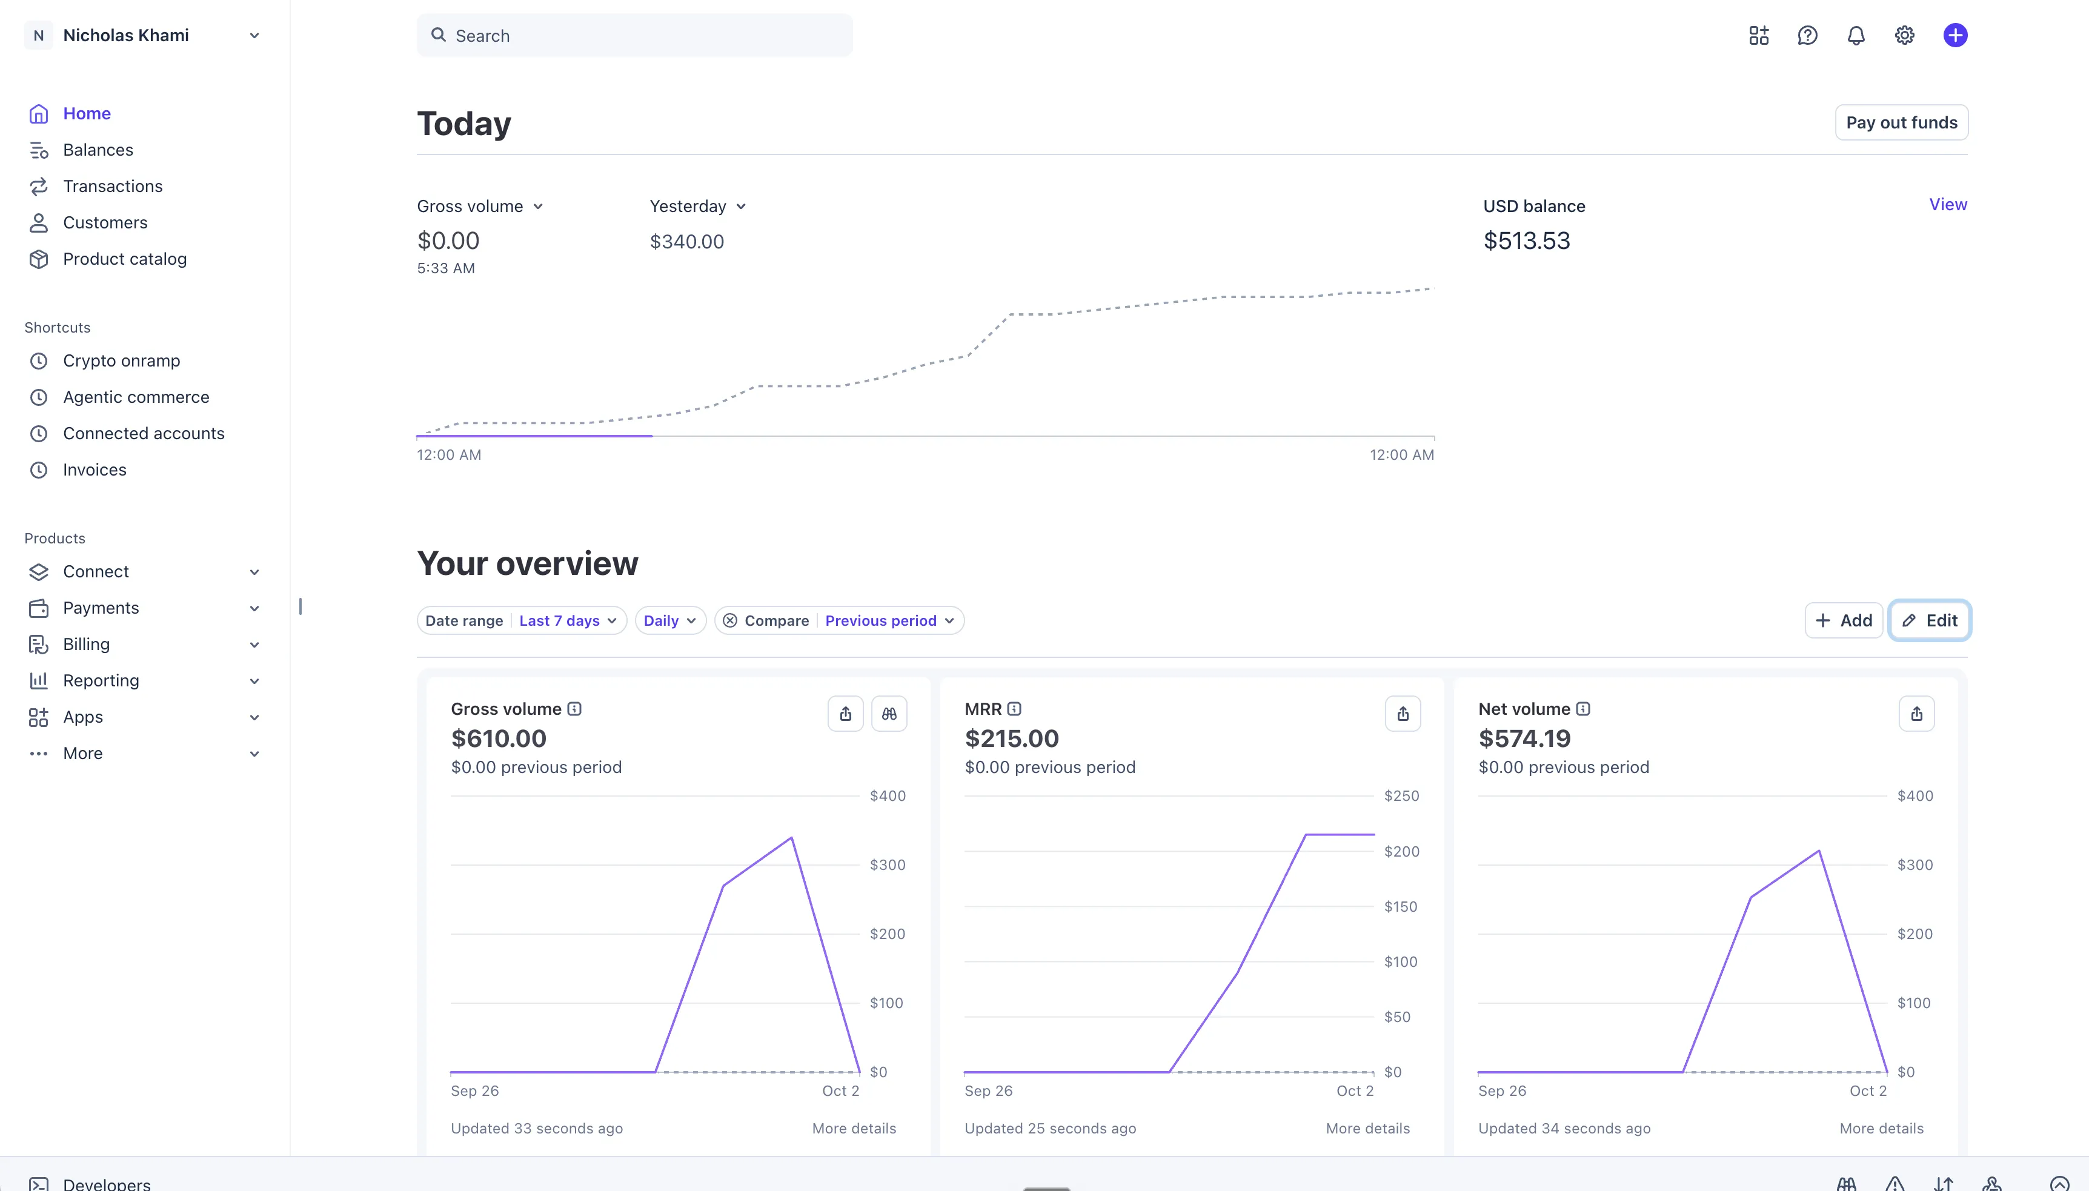Change Date range Last 7 days filter
This screenshot has height=1191, width=2089.
(522, 621)
